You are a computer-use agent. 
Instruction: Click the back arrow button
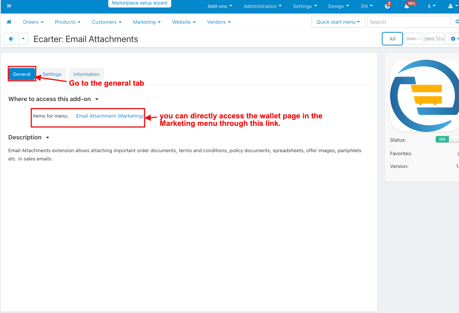pyautogui.click(x=11, y=39)
